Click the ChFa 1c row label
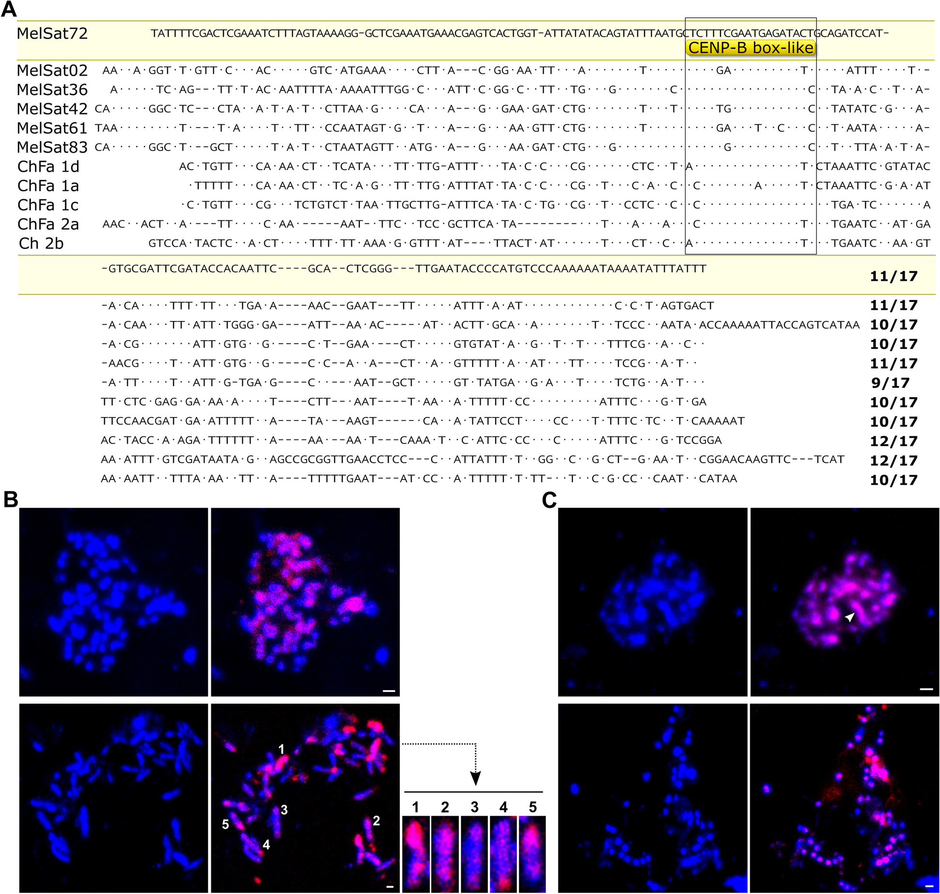This screenshot has width=940, height=894. tap(48, 205)
